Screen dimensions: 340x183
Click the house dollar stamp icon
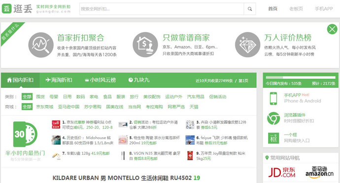145,45
